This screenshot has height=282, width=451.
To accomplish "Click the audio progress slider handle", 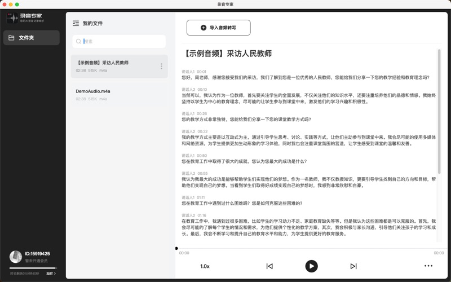I will point(176,248).
